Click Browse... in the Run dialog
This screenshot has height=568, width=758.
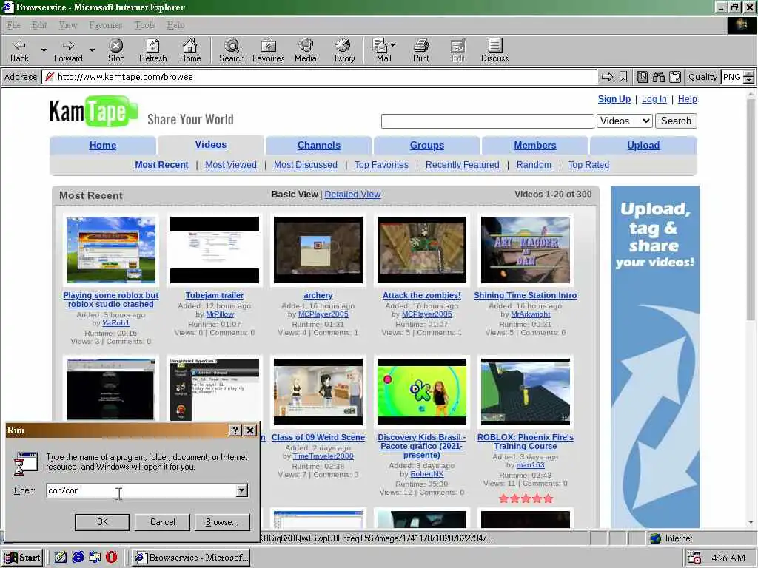(222, 522)
